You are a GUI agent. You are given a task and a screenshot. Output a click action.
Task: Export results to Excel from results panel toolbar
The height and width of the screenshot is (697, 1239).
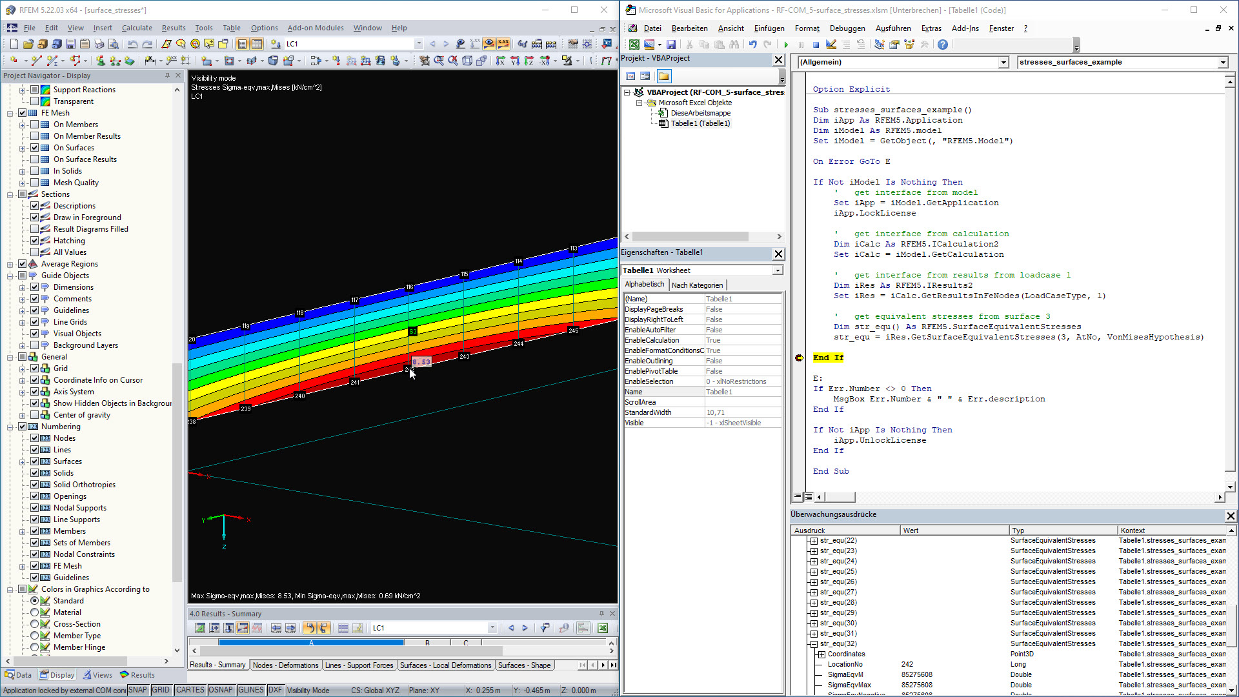tap(602, 627)
